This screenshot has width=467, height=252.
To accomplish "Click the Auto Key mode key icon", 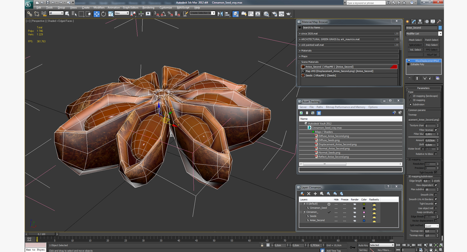I will (x=352, y=247).
